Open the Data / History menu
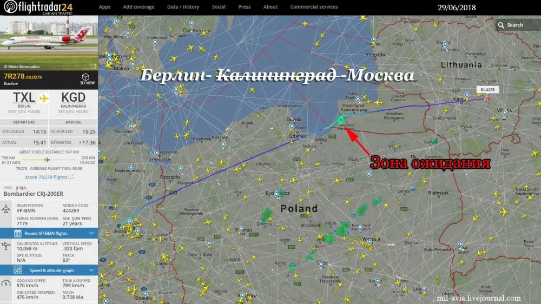This screenshot has height=304, width=541. coord(183,7)
